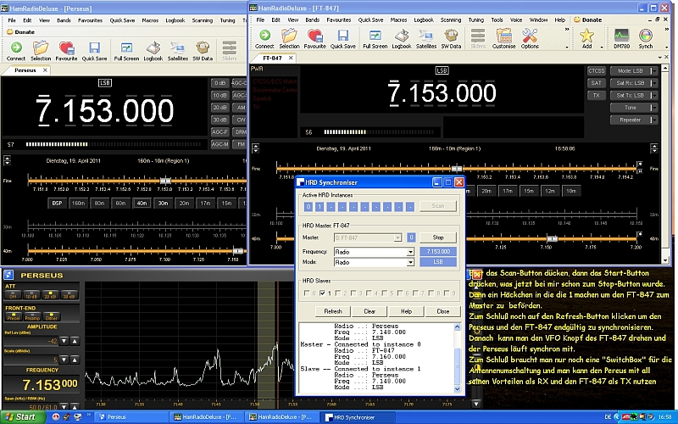
Task: Adjust FT-847 fine tuning slider handle
Action: (x=457, y=169)
